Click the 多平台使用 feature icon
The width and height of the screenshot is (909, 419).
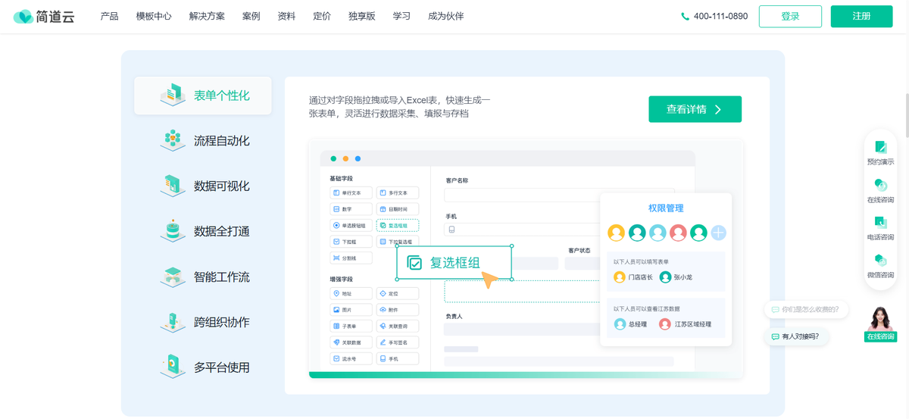tap(173, 367)
